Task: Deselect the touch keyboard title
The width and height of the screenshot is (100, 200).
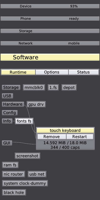Action: [65, 130]
